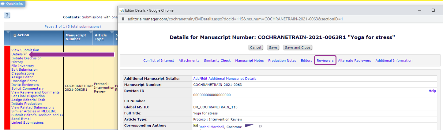Click the blue question mark help icon
443x131 pixels.
pos(7,16)
